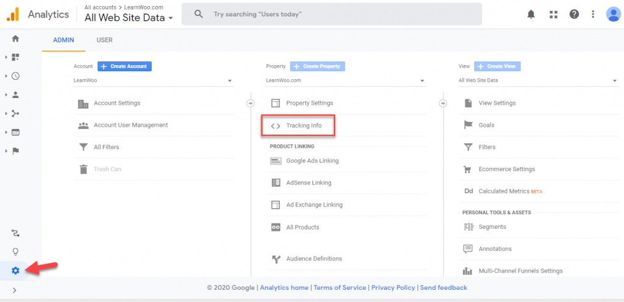Click the Trash Can icon
The height and width of the screenshot is (302, 624).
tap(83, 169)
